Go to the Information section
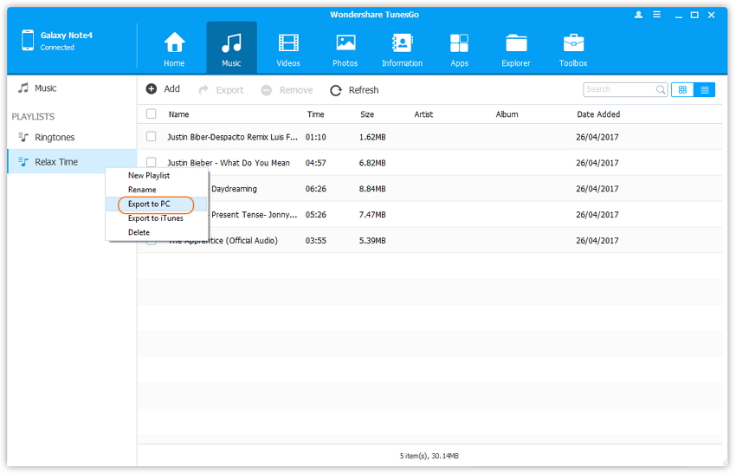The image size is (736, 474). pyautogui.click(x=402, y=49)
